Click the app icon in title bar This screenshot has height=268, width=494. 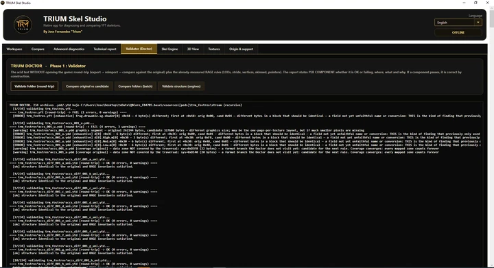pyautogui.click(x=3, y=3)
